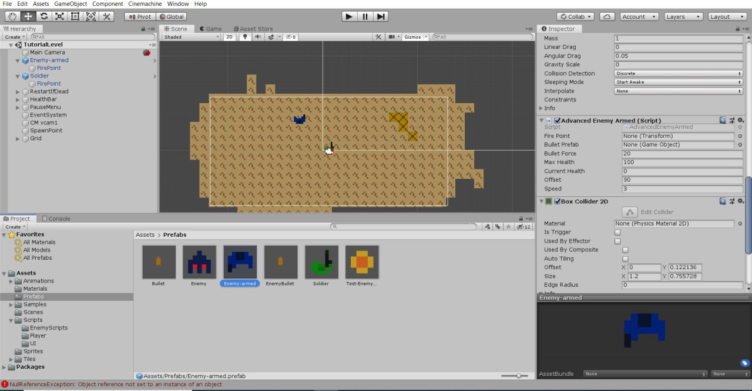Select the Scale tool in the toolbar

(x=59, y=16)
